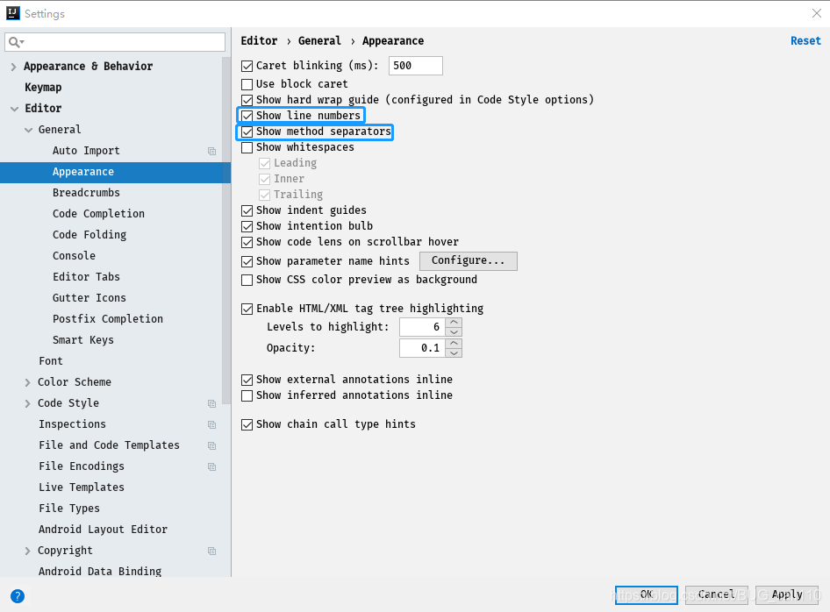Click the icon next to File Encodings
Viewport: 830px width, 612px height.
tap(211, 466)
